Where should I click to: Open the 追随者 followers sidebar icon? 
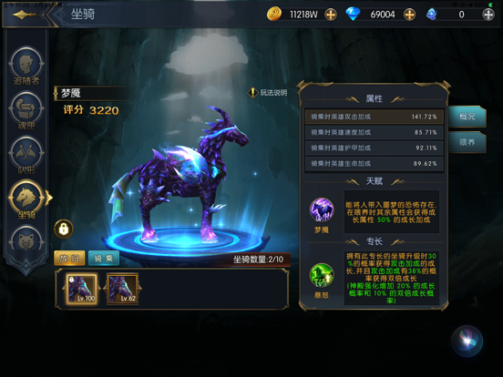(26, 65)
